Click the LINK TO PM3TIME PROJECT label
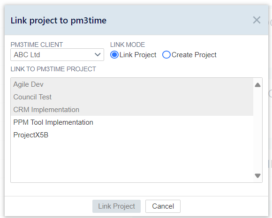This screenshot has height=218, width=272. click(53, 69)
